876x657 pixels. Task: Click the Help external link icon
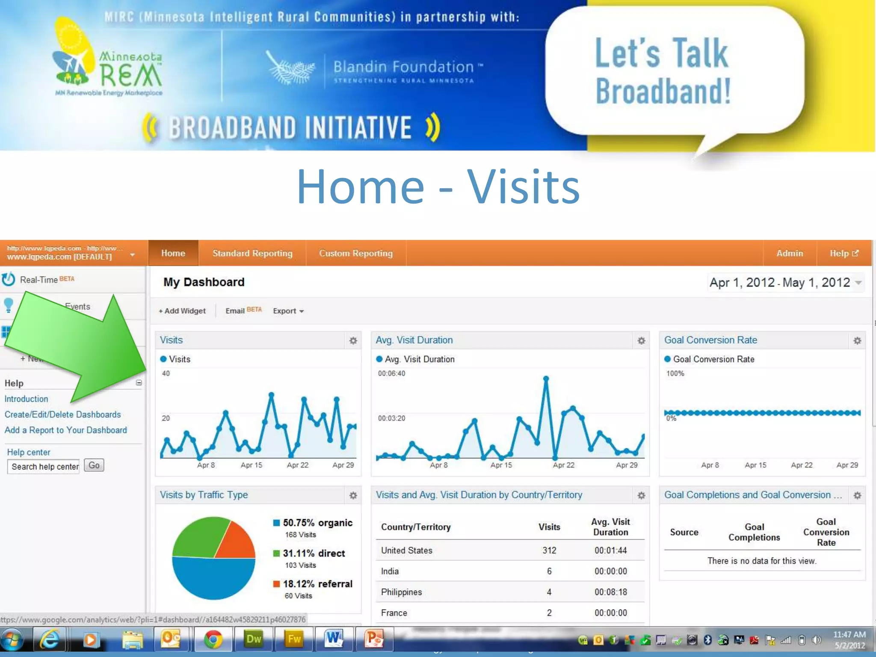coord(855,253)
